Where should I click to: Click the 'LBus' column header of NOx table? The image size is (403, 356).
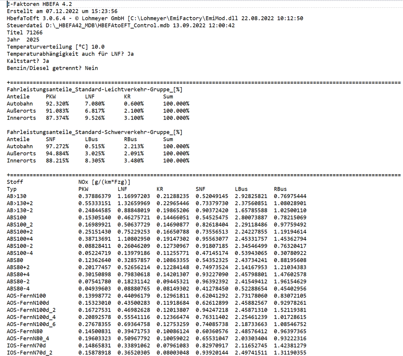241,189
